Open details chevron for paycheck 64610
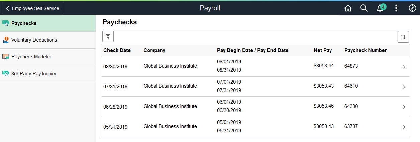This screenshot has width=420, height=142. [x=404, y=87]
